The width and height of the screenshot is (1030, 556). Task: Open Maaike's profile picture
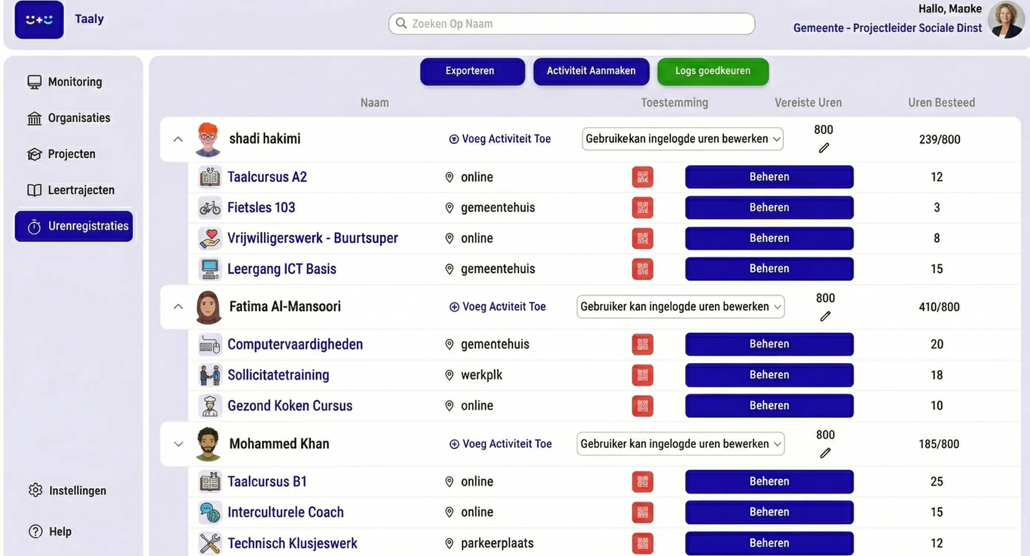tap(1006, 20)
